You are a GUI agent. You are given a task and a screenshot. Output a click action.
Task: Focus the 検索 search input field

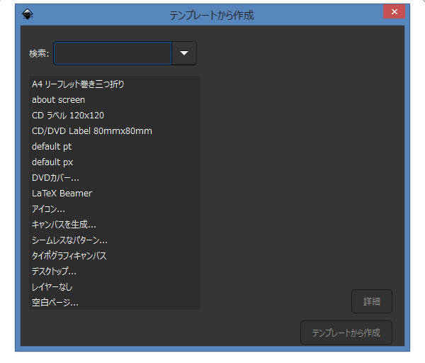pos(113,53)
